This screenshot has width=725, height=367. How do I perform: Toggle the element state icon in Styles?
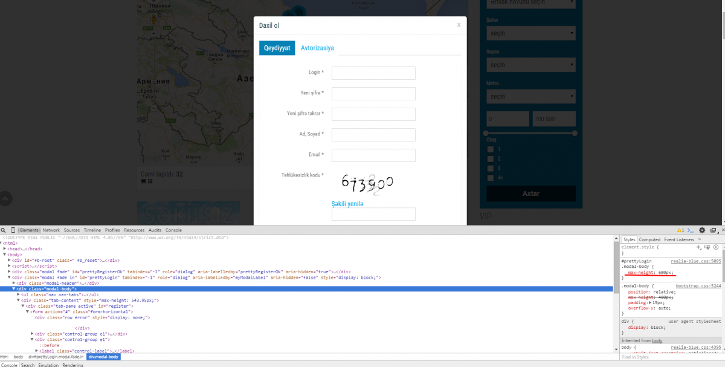[x=707, y=247]
